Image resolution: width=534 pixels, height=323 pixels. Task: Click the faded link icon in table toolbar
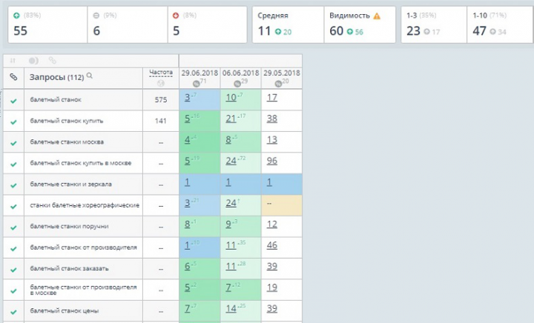coord(52,61)
